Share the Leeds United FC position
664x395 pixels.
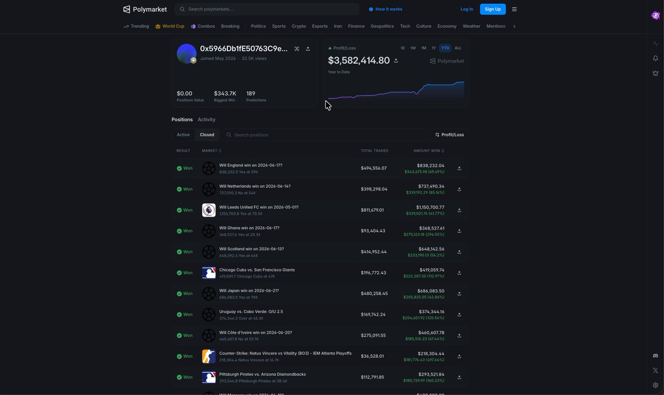[x=459, y=210]
